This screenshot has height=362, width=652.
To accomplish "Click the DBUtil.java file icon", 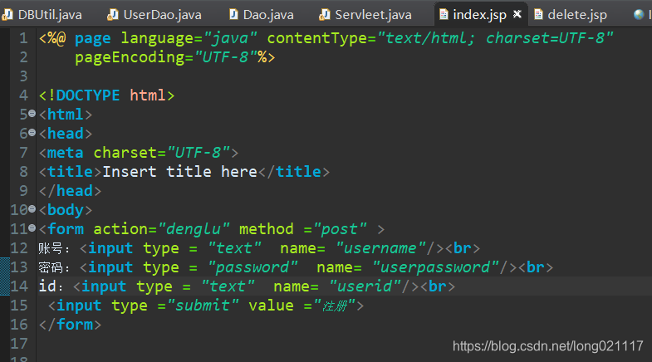I will click(x=7, y=15).
